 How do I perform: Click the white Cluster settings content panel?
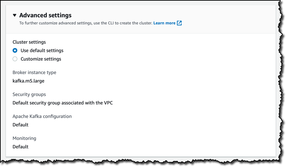point(140,95)
